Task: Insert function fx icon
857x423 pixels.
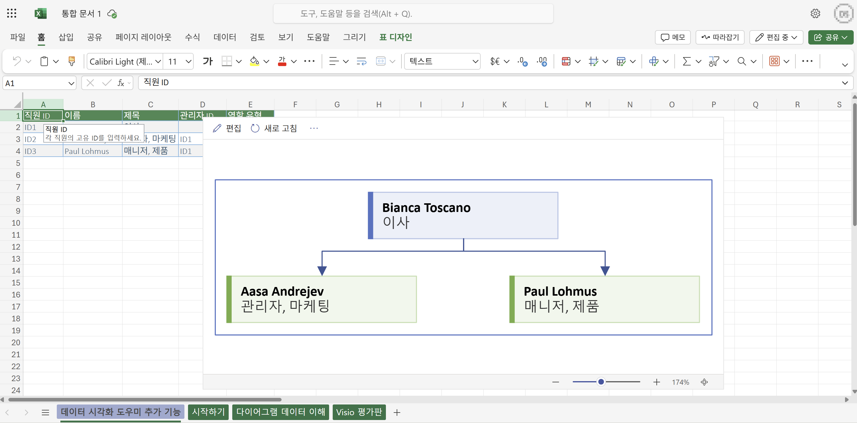Action: coord(121,83)
